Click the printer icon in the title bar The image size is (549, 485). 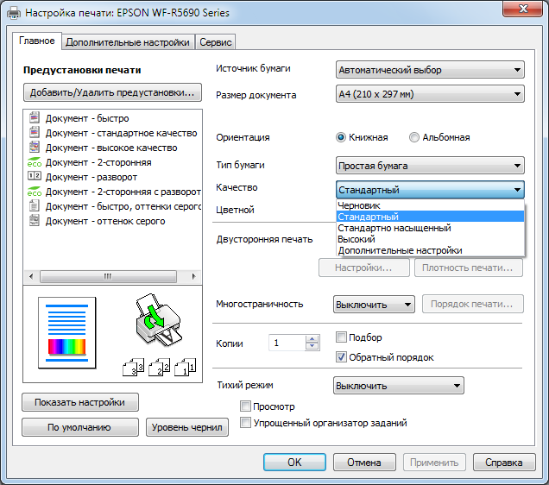14,13
